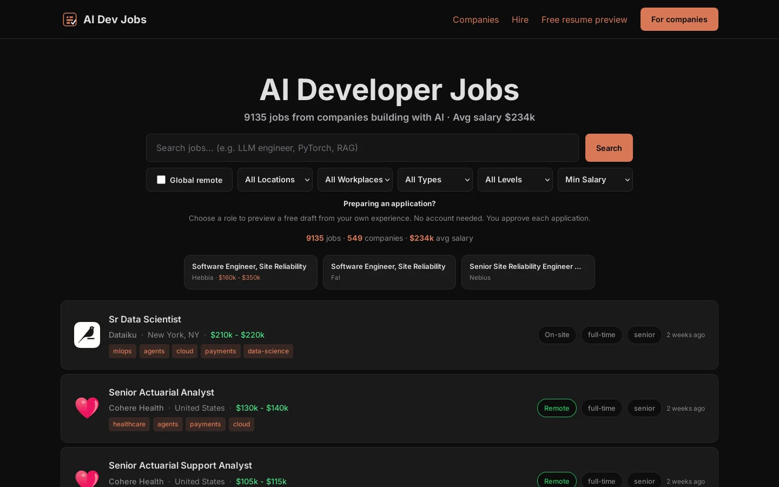This screenshot has height=487, width=779.
Task: Click the cloud tag on the Sr Data Scientist row
Action: pos(184,351)
